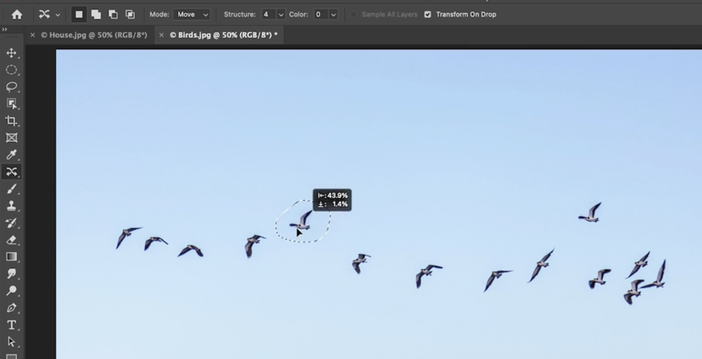
Task: Select the History Brush tool
Action: pyautogui.click(x=11, y=223)
